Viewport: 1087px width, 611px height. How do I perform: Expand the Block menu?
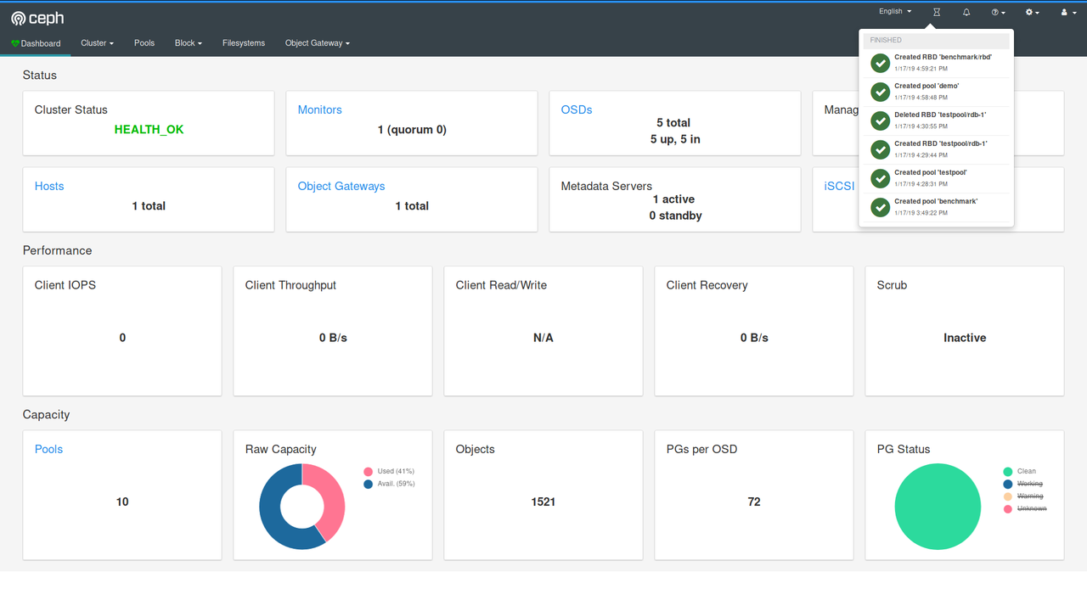tap(189, 43)
